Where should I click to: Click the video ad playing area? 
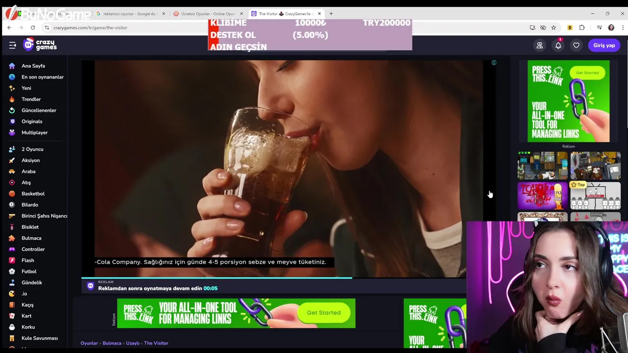pyautogui.click(x=289, y=169)
